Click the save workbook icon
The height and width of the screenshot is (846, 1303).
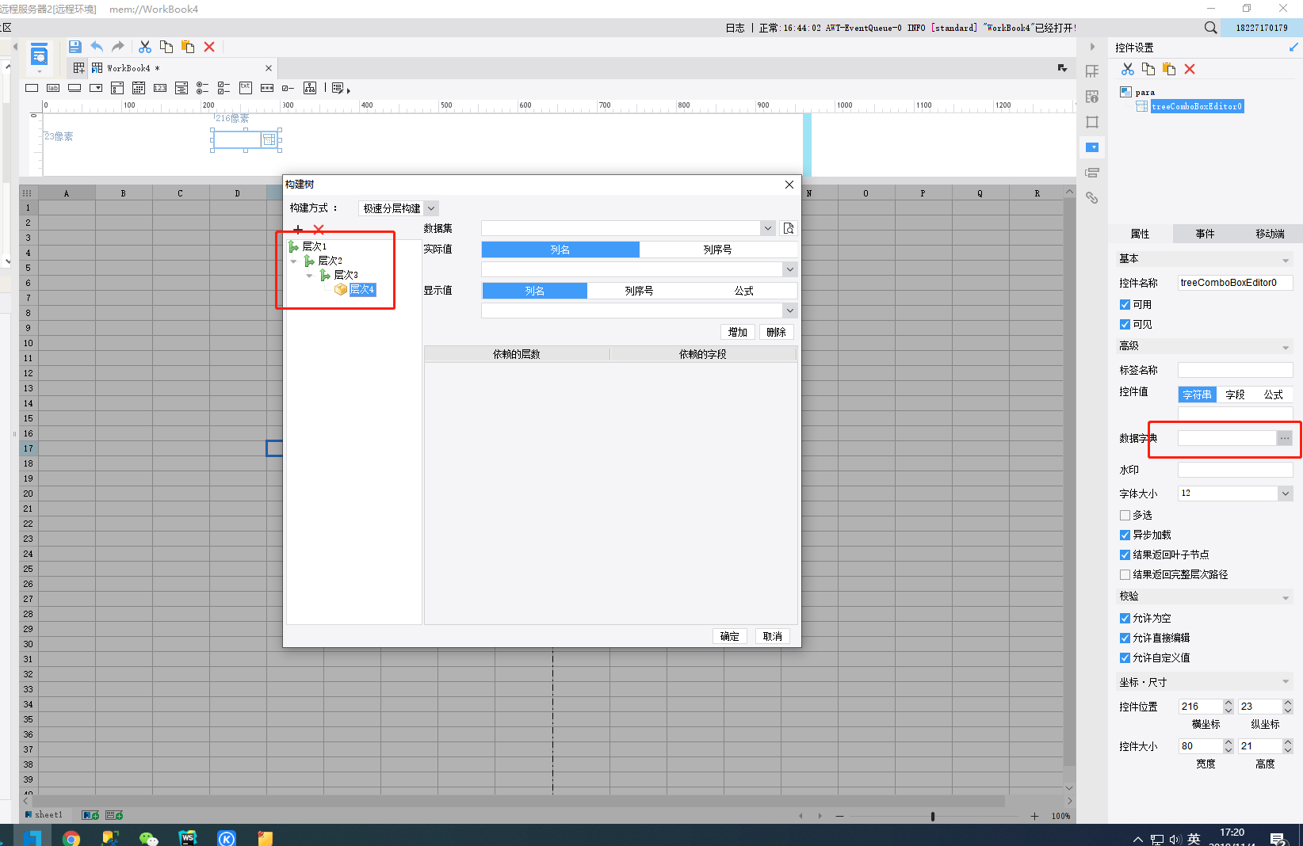pyautogui.click(x=75, y=47)
